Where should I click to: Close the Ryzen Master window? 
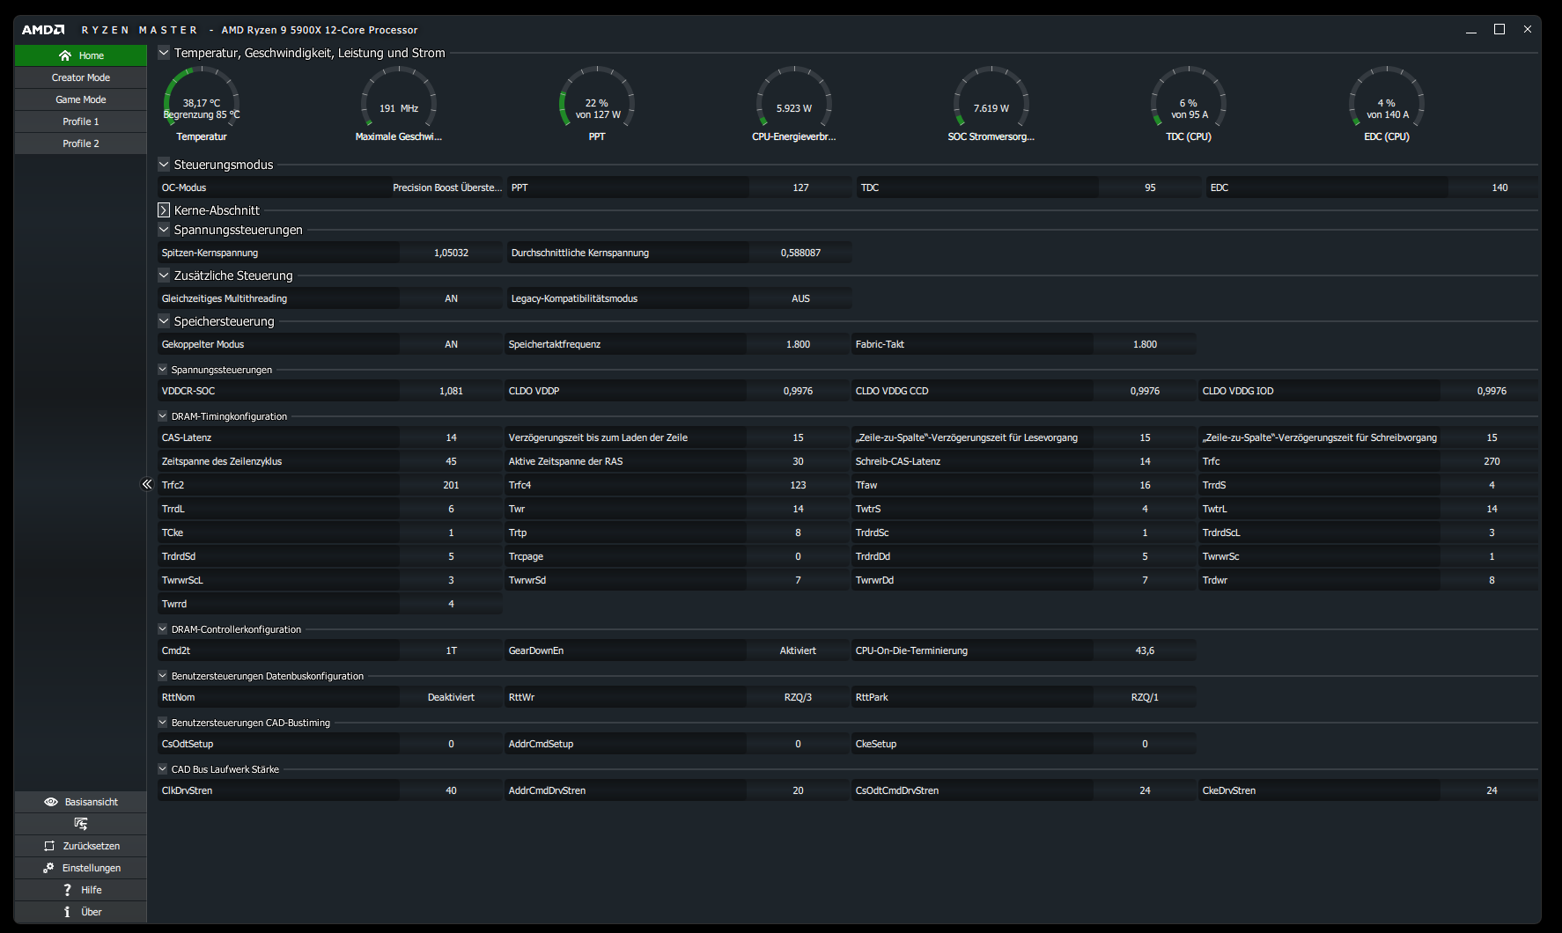point(1528,29)
